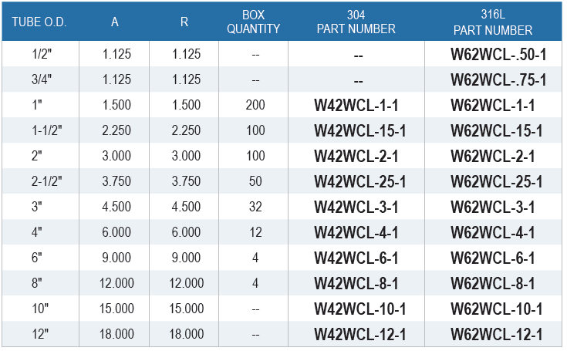The width and height of the screenshot is (567, 351).
Task: Select the 304 PART NUMBER header
Action: point(356,22)
